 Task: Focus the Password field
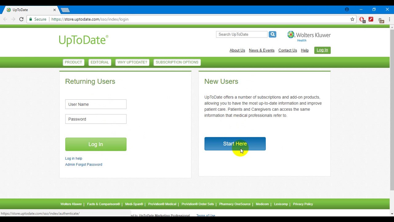click(x=96, y=119)
